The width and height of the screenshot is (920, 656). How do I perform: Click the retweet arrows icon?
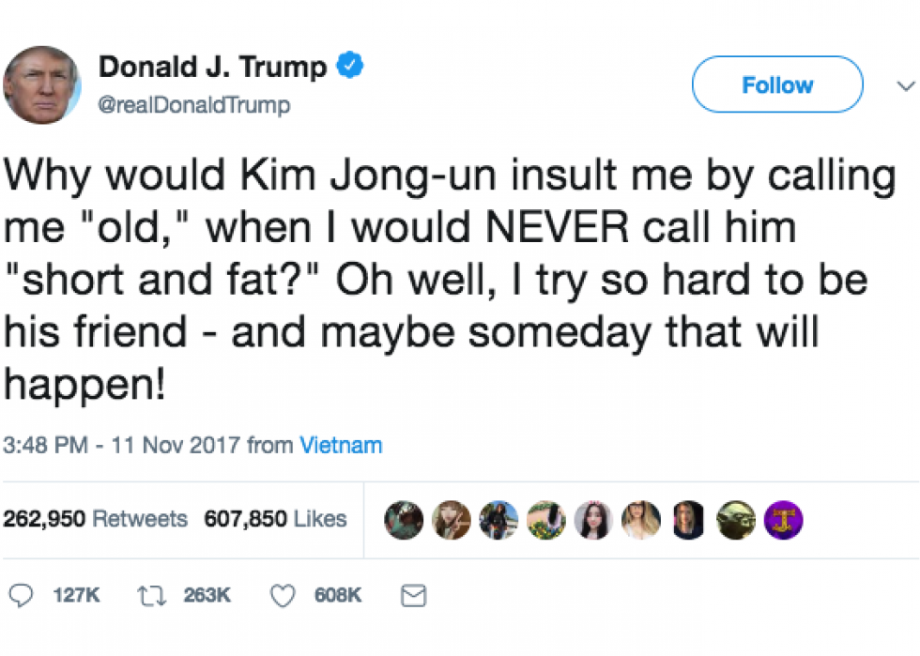(152, 596)
